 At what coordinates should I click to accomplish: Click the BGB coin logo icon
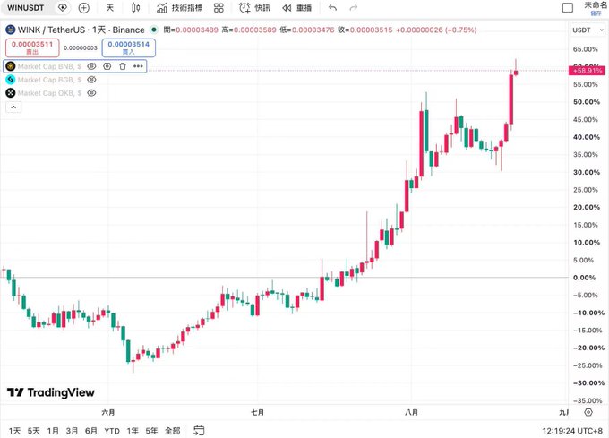pyautogui.click(x=11, y=80)
